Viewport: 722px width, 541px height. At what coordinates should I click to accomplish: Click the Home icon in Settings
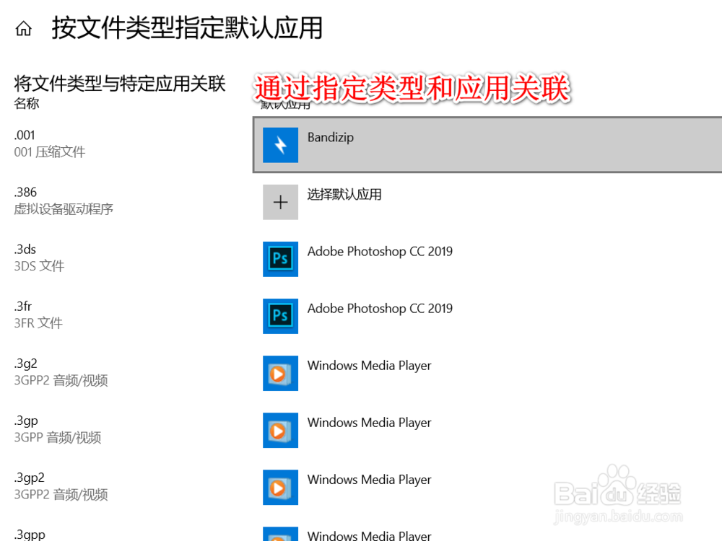pyautogui.click(x=24, y=27)
